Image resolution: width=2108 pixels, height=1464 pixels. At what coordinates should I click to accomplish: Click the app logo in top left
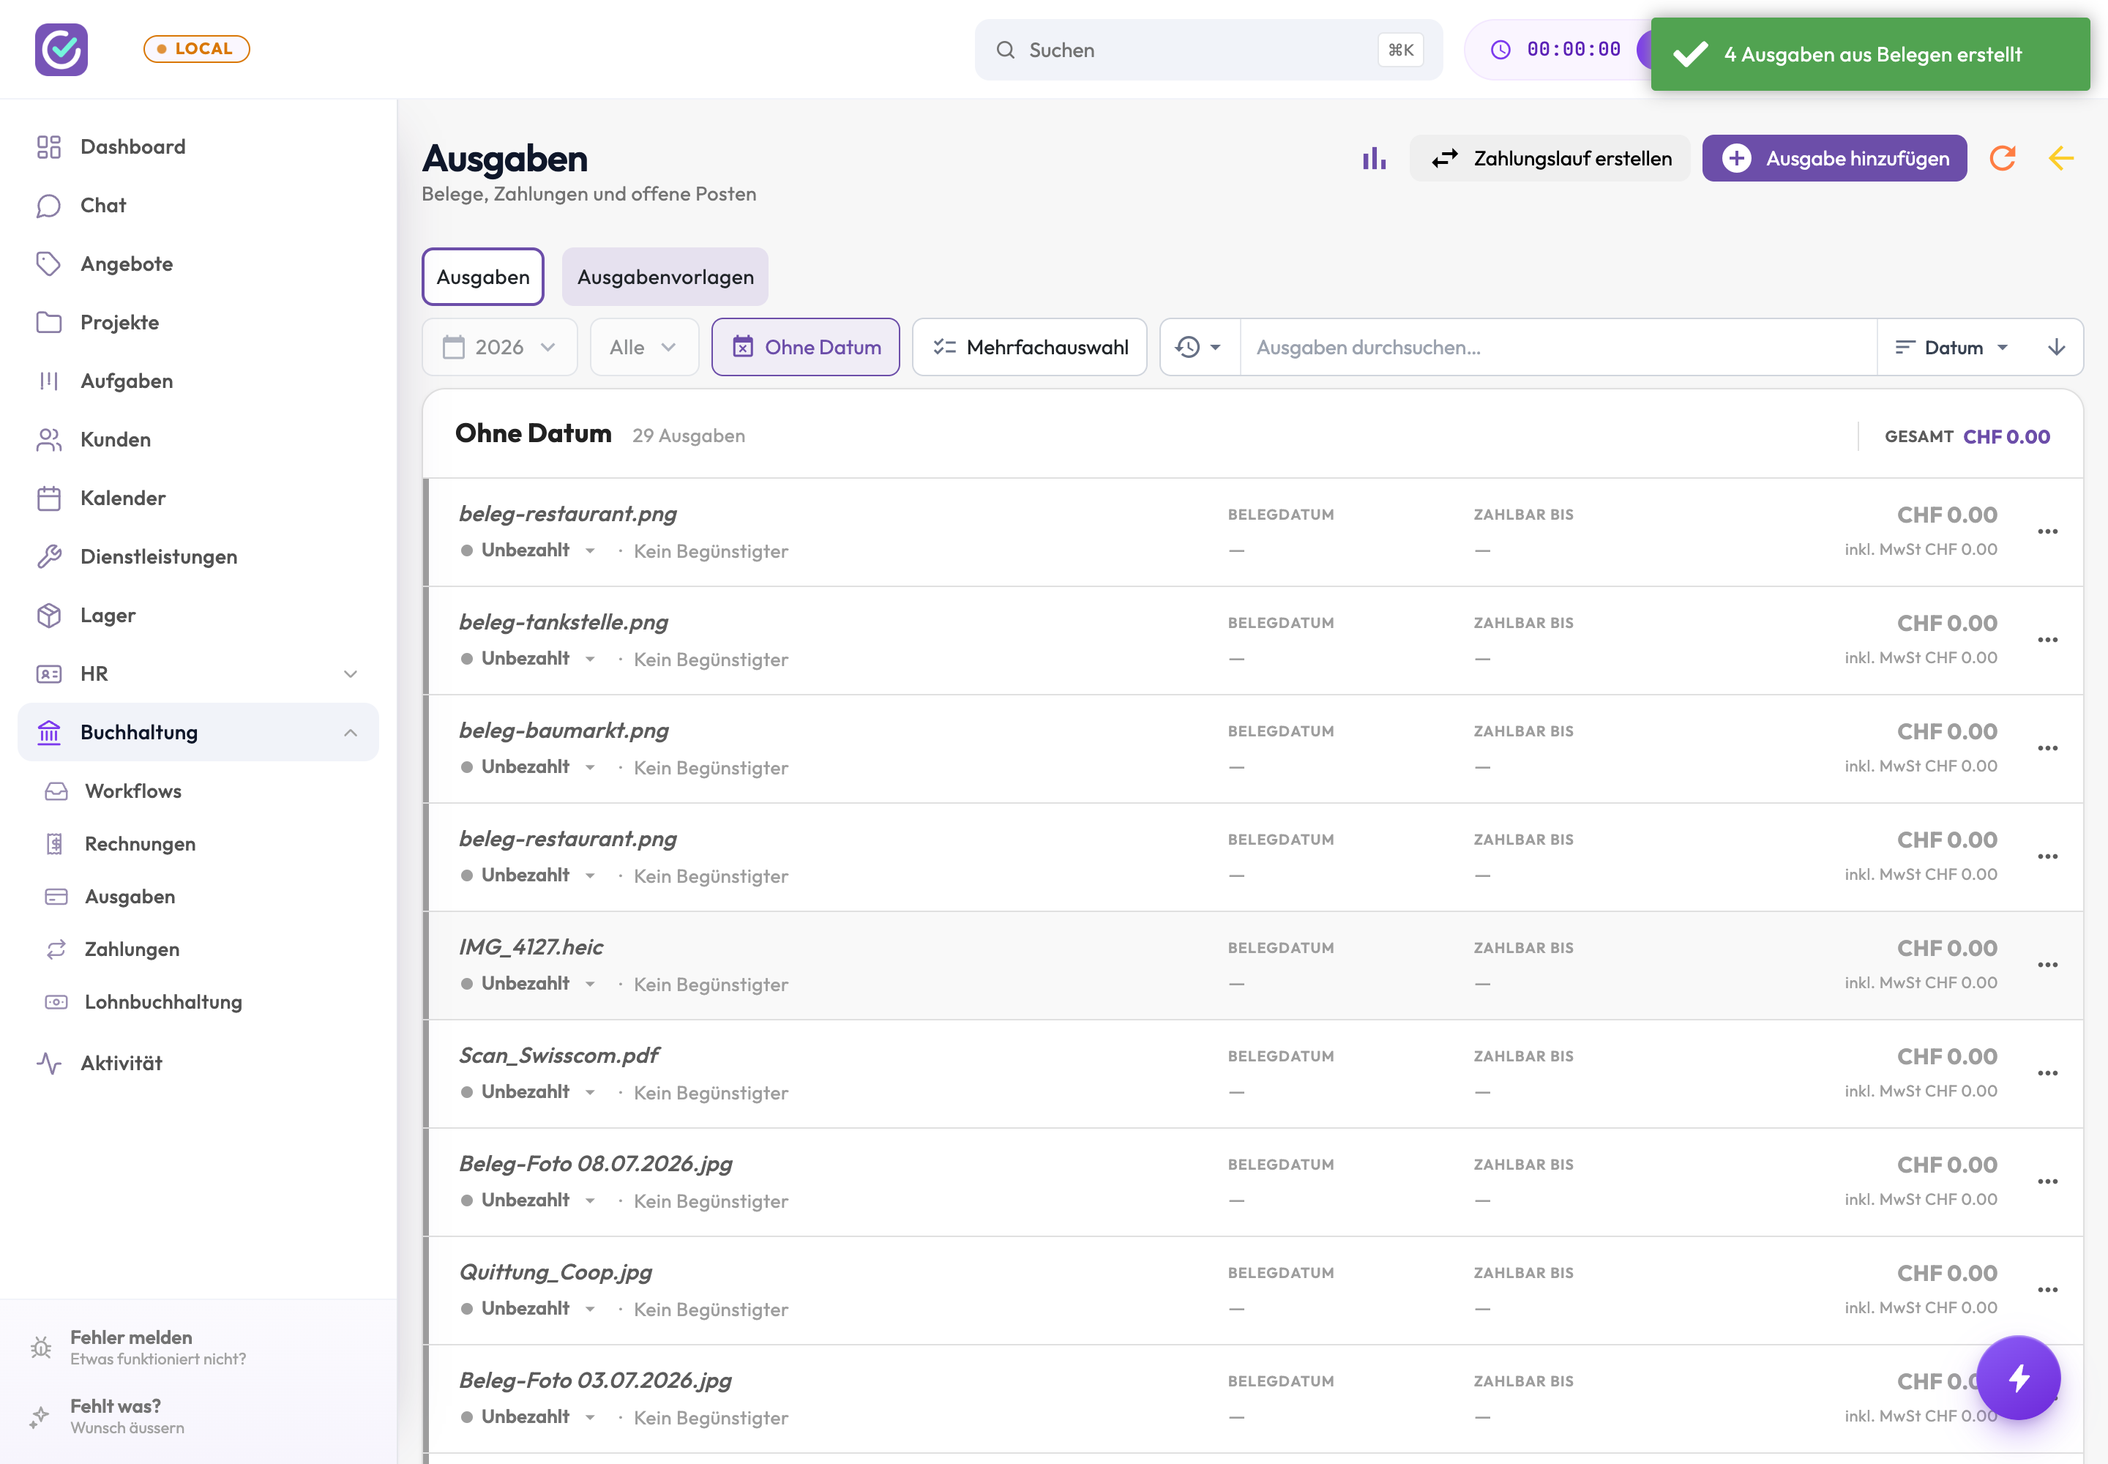click(61, 50)
